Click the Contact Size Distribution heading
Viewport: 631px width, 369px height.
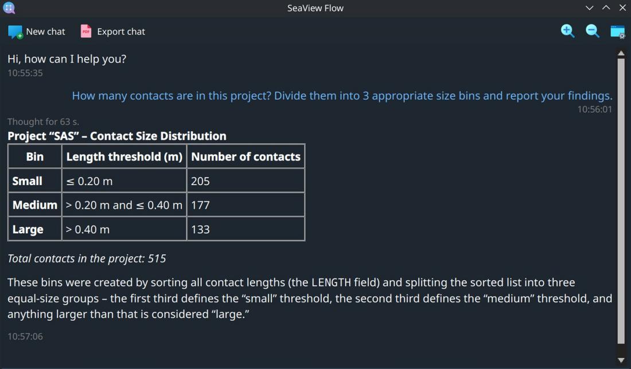coord(117,136)
